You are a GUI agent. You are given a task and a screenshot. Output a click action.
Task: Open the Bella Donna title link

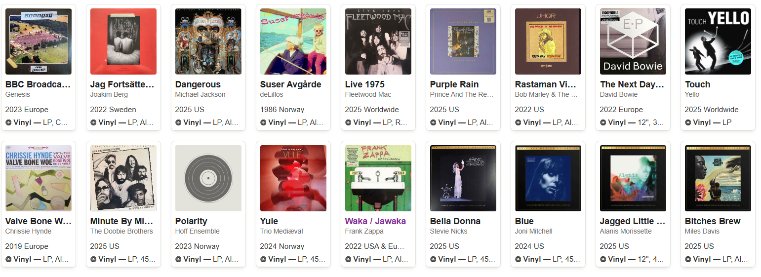click(455, 221)
